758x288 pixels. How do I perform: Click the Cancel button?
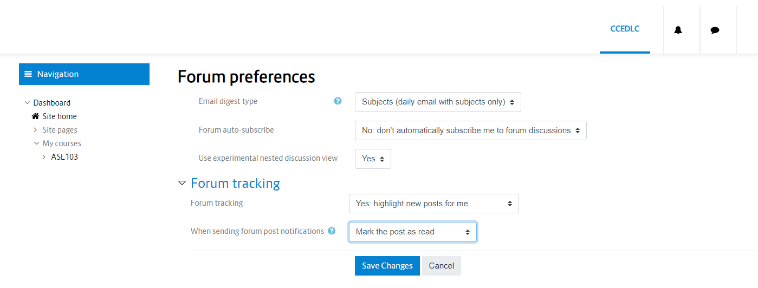(441, 266)
